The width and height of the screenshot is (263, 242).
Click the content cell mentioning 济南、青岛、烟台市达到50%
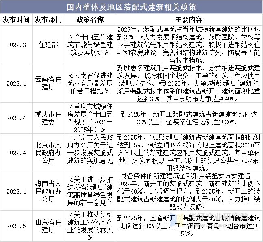(x=189, y=226)
